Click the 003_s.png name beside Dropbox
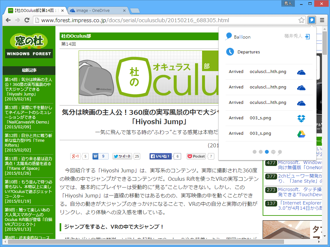Viewport: 330px width, 247px height. pos(260,118)
